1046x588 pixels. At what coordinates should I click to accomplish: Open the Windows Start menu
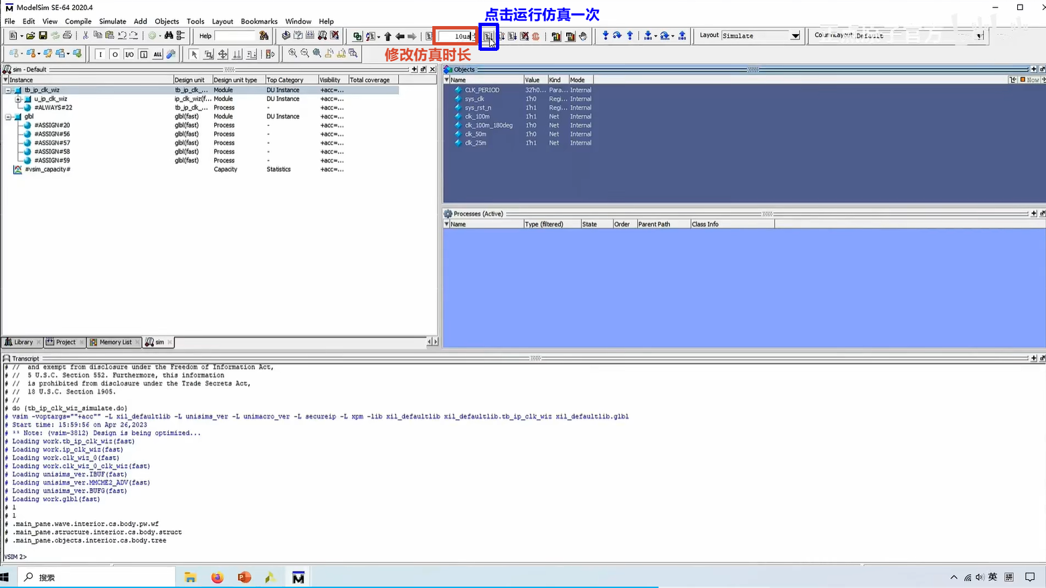[x=5, y=577]
